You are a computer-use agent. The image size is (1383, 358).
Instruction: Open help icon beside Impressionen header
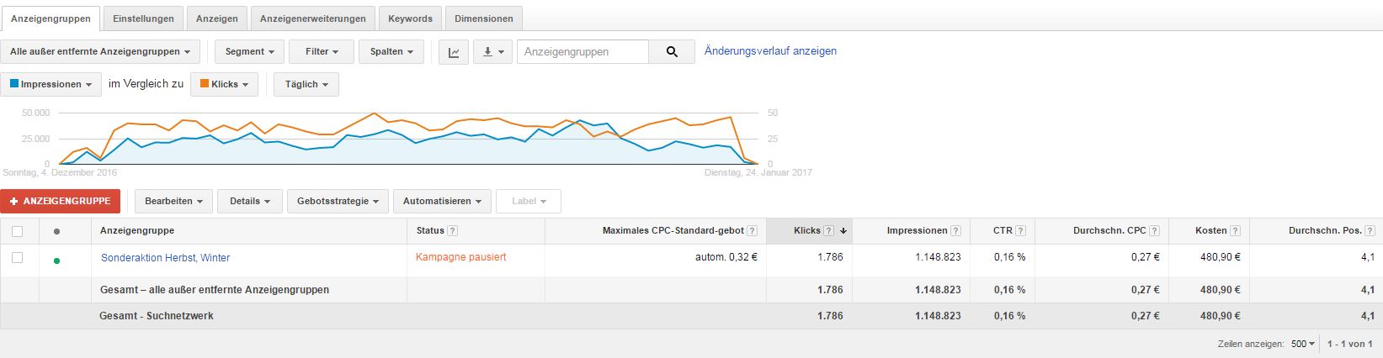point(955,231)
